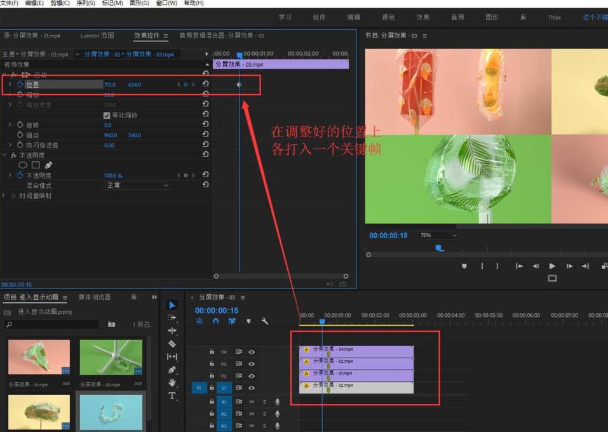
Task: Hide V4 track with eye toggle
Action: (252, 352)
